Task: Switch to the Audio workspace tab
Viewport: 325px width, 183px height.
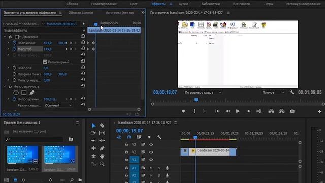Action: [183, 4]
